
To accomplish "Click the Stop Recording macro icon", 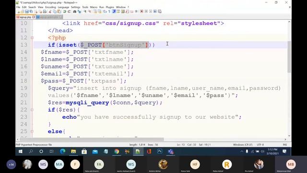I will tap(146, 12).
